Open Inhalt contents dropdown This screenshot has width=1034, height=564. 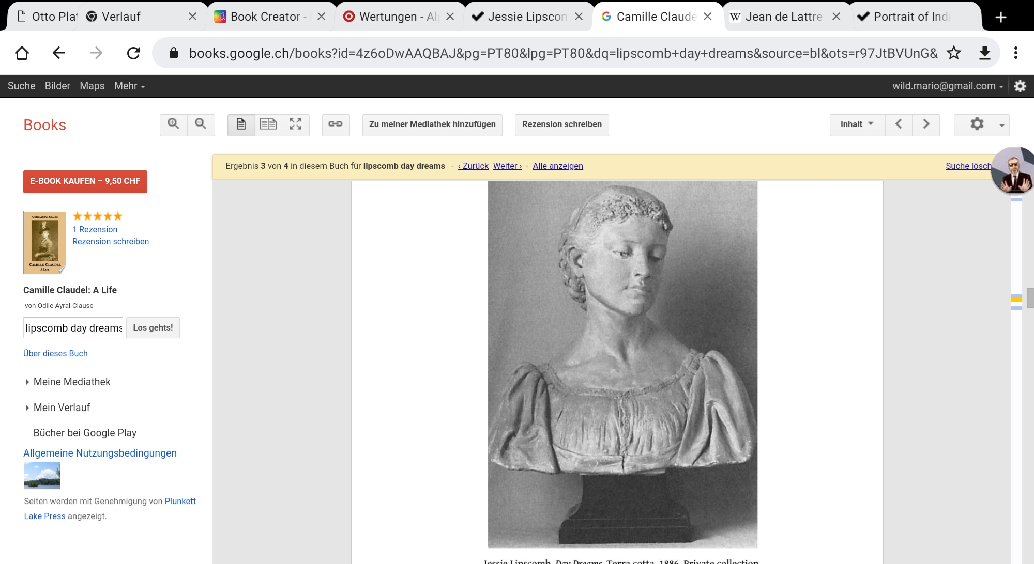[x=857, y=124]
